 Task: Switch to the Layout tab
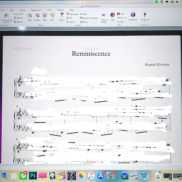(x=22, y=10)
